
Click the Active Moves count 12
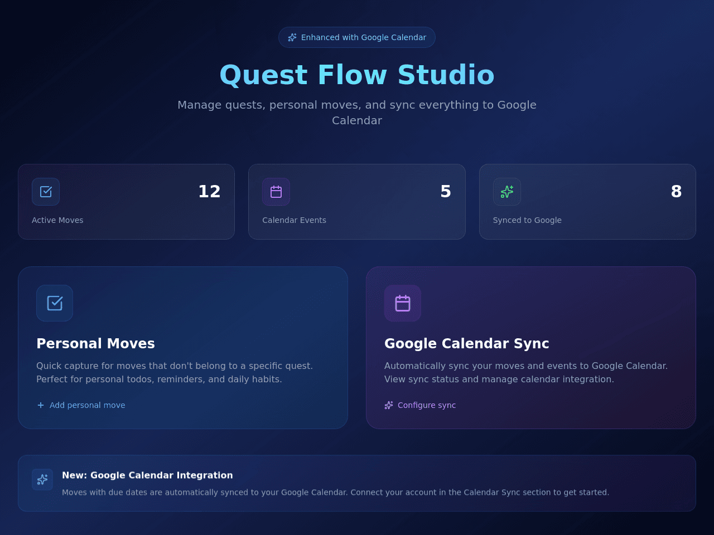click(x=210, y=192)
